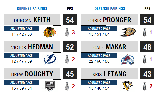The image size is (159, 100).
Task: Click the left Defense Pairings heading
Action: [x=32, y=9]
